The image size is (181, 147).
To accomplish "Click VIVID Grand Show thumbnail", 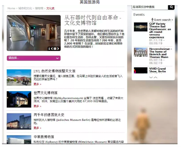I will [x=141, y=70].
